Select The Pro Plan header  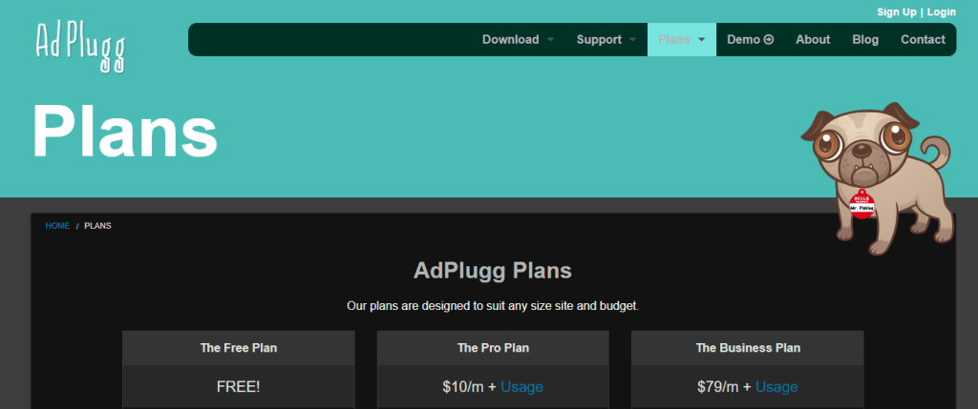coord(493,348)
